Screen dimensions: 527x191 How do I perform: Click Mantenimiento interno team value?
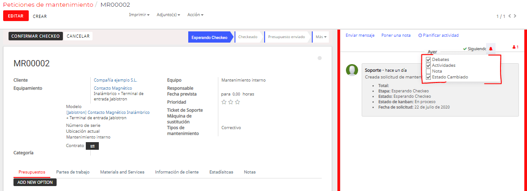[x=244, y=80]
